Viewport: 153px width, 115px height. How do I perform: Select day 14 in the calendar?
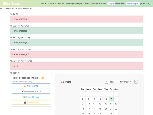[111, 104]
